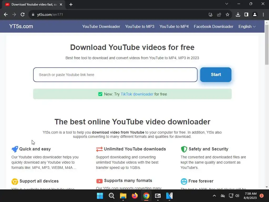Click the browser forward arrow
Screen dimensions: 269x202
14,15
